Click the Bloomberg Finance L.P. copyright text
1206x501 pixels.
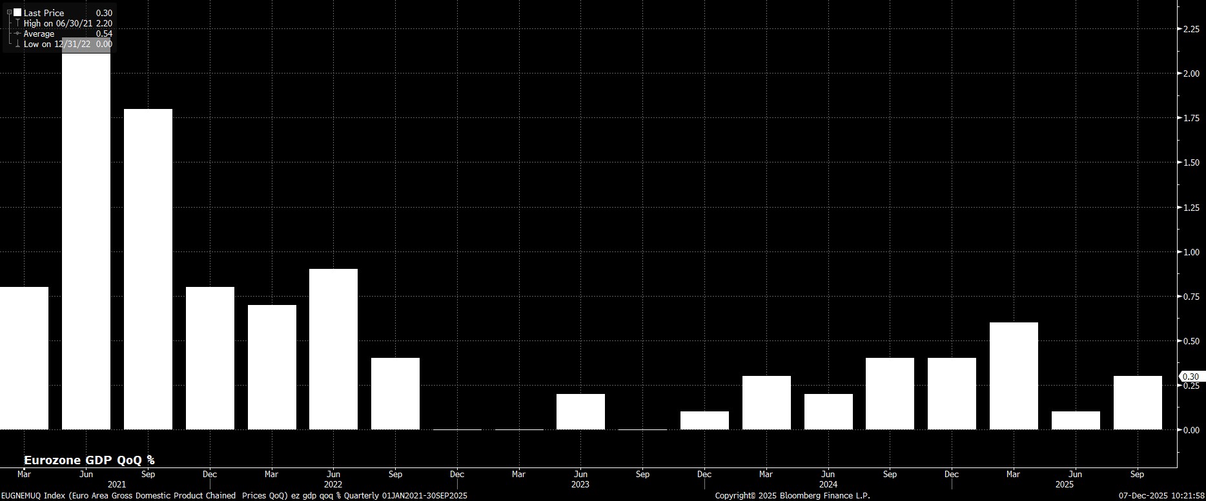coord(792,495)
